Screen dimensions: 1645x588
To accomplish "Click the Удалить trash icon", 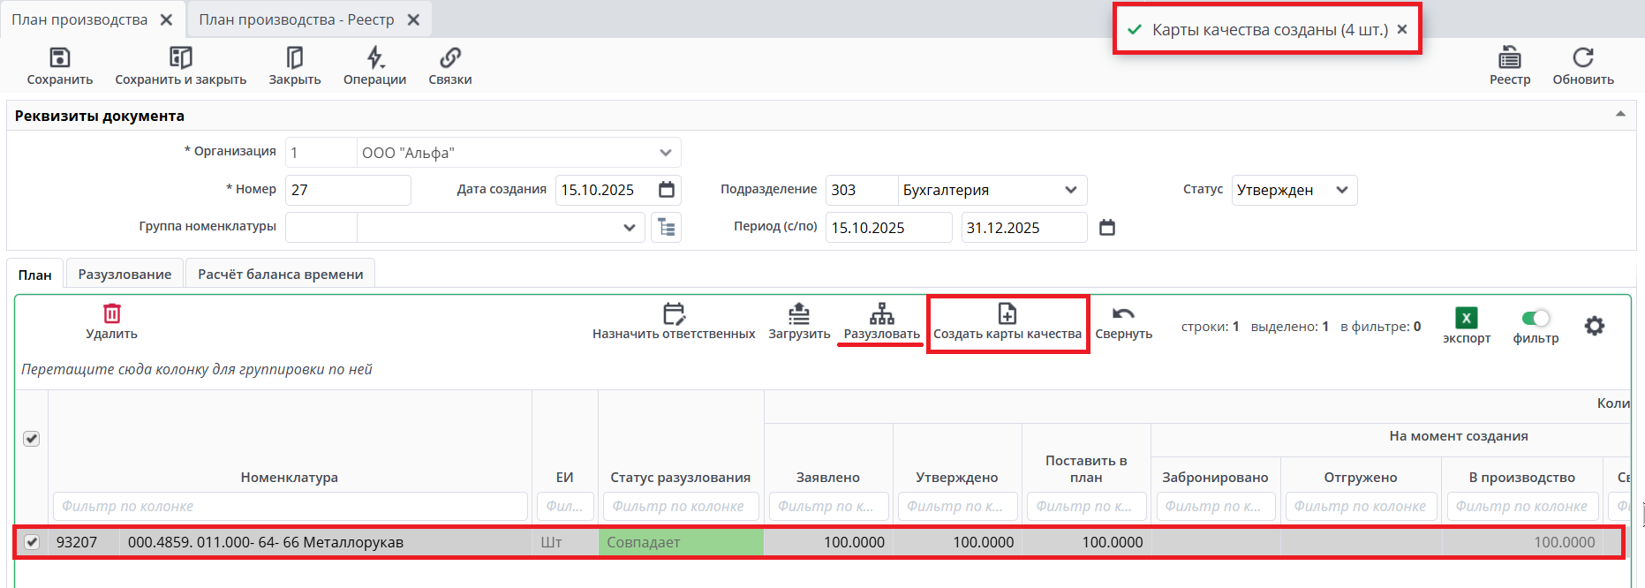I will [112, 314].
